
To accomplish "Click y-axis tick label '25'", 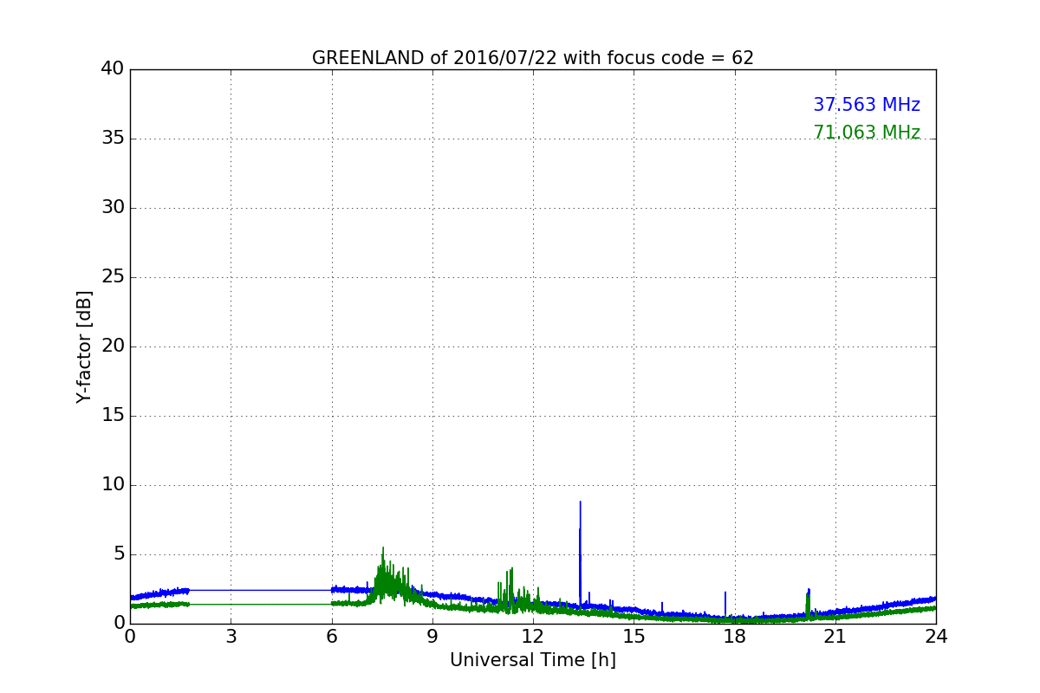I will [113, 277].
